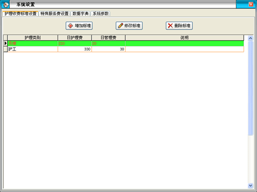Screen dimensions: 257x192
Task: Click the pencil icon on 修改标准
Action: coord(121,26)
